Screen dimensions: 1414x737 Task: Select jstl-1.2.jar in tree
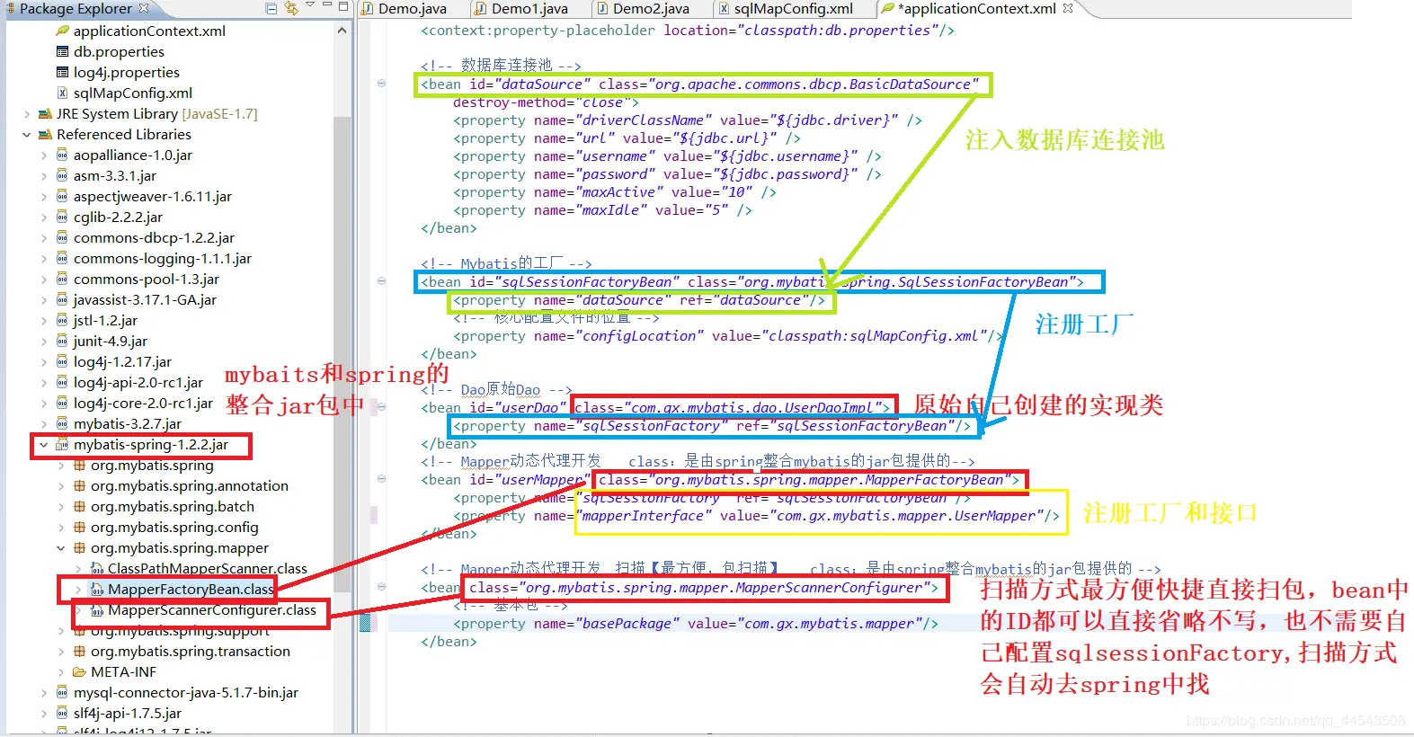point(105,320)
